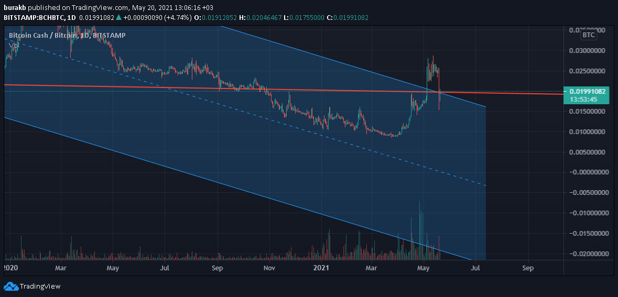Click the first Jul time axis label
The image size is (618, 297).
165,268
